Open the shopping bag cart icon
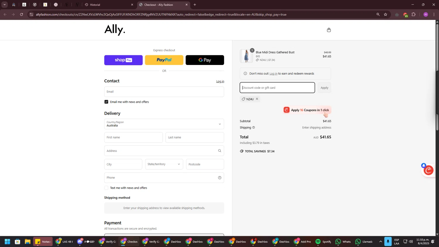The image size is (439, 247). point(329,30)
